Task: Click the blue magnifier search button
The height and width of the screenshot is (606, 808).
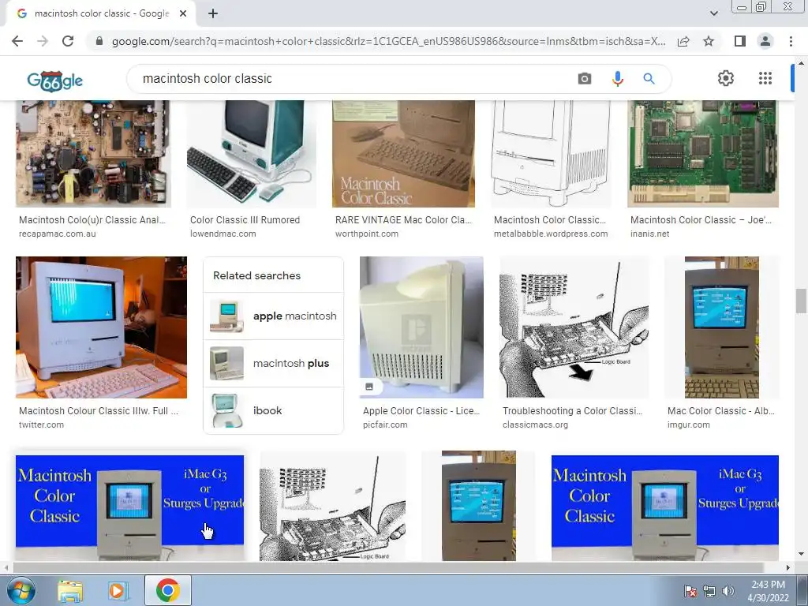Action: (x=649, y=79)
